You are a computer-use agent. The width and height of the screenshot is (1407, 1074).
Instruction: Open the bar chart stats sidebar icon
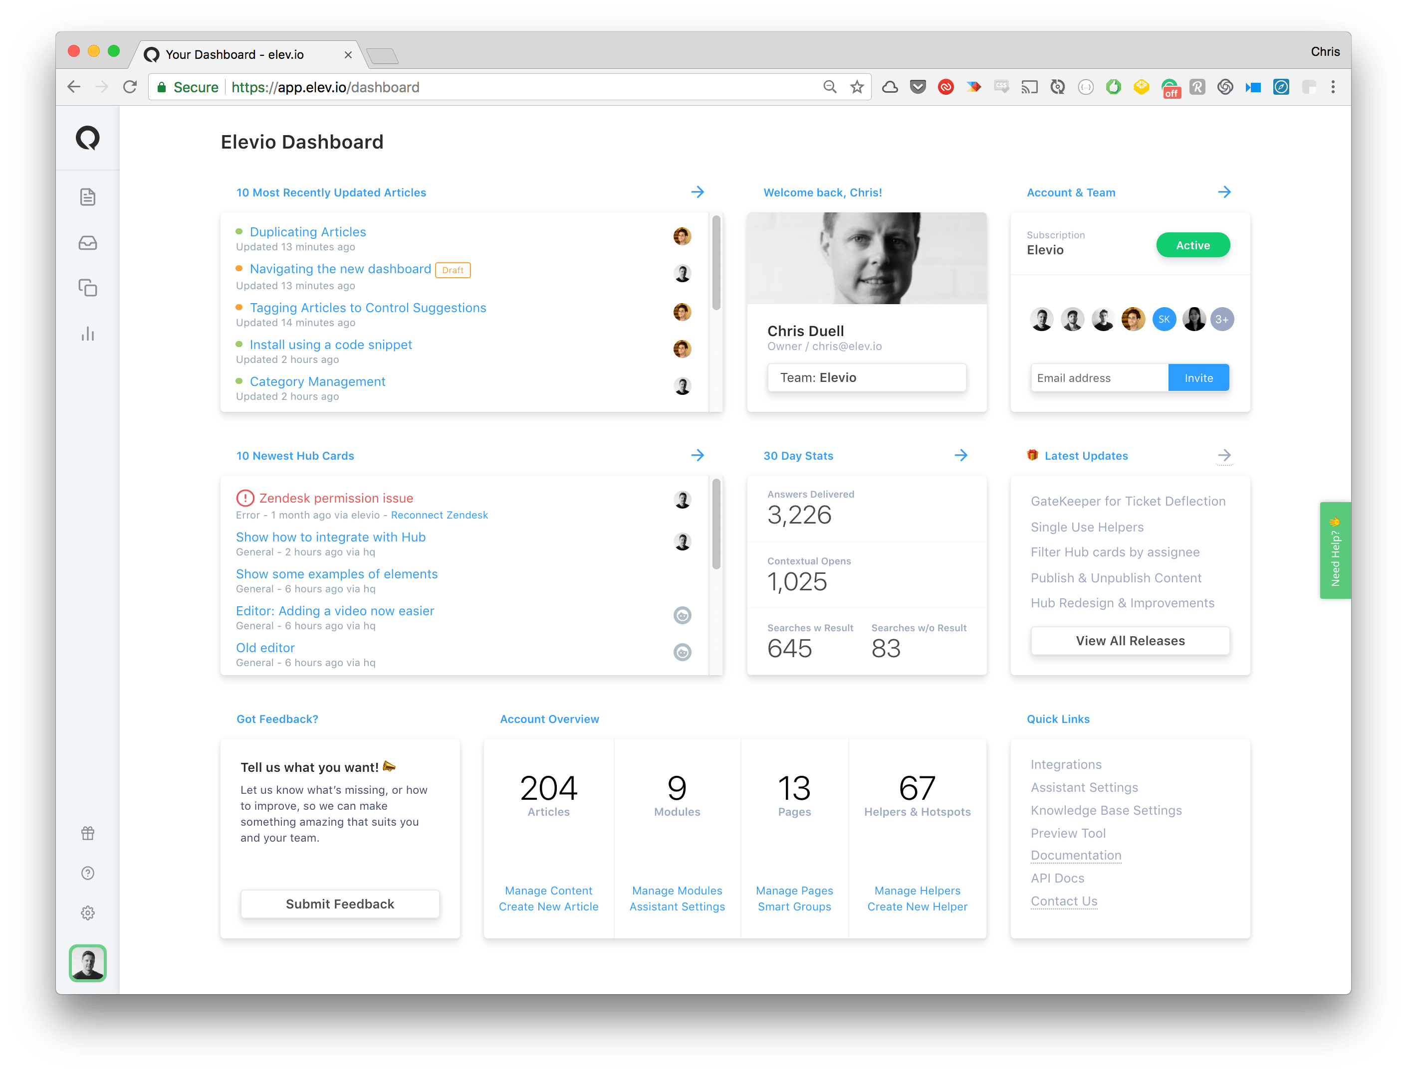88,334
